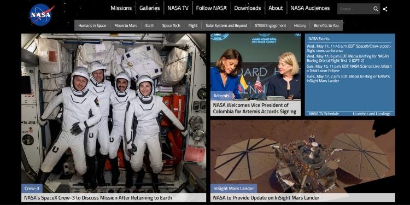
Task: Open Crew-3 Discuss Mission headline
Action: (x=98, y=198)
